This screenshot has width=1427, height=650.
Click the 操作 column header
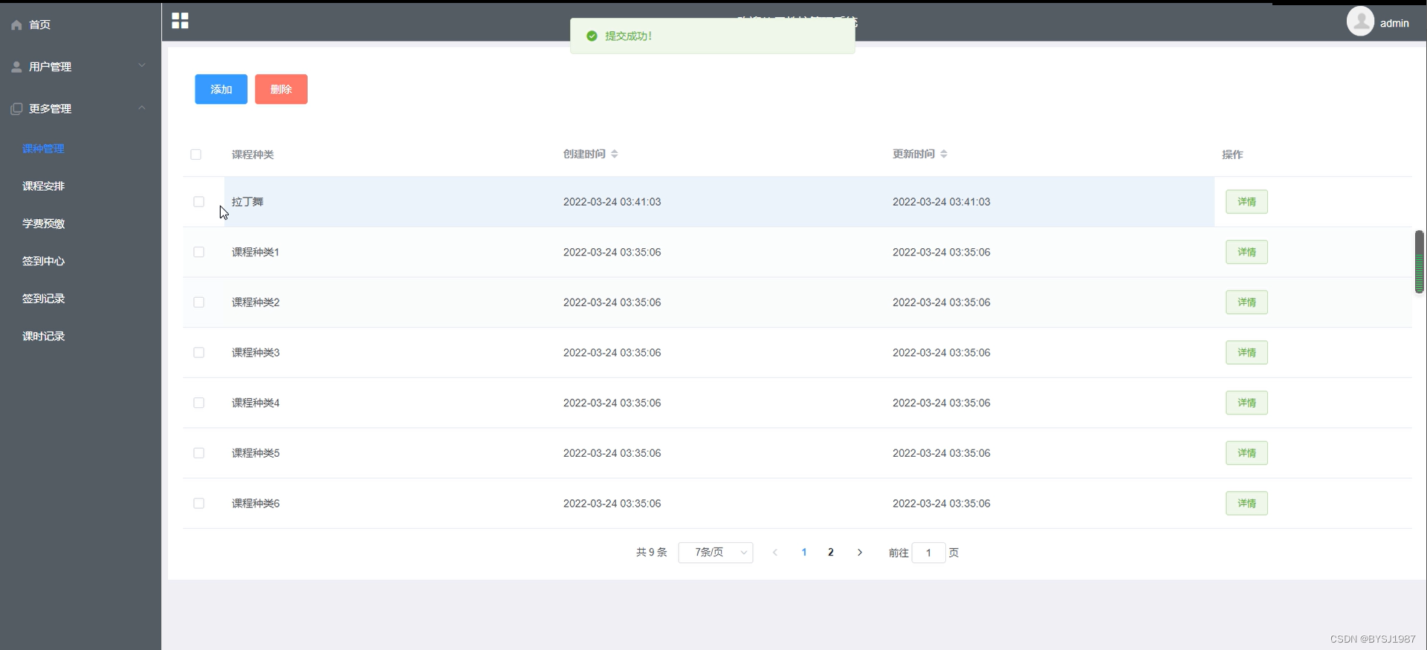tap(1232, 155)
